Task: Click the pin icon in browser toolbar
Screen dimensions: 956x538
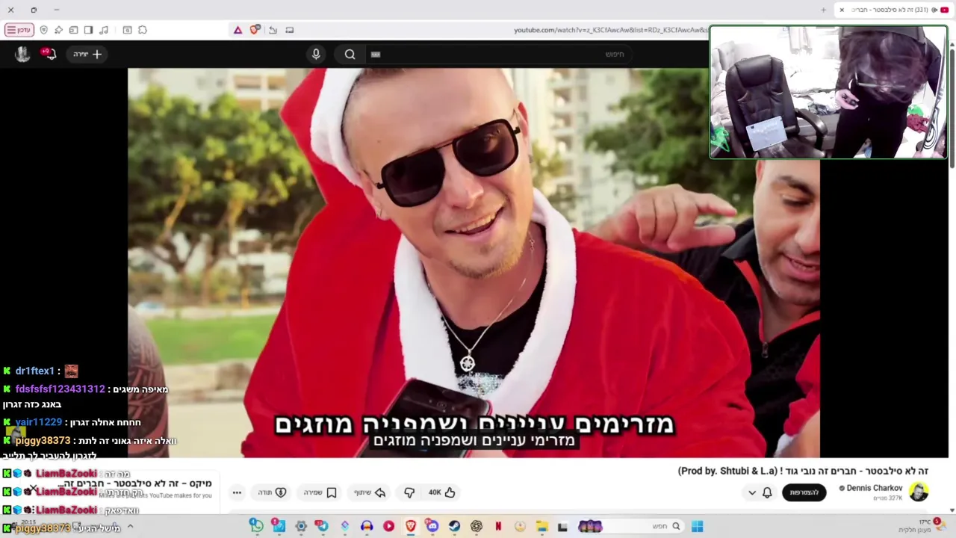Action: (59, 30)
